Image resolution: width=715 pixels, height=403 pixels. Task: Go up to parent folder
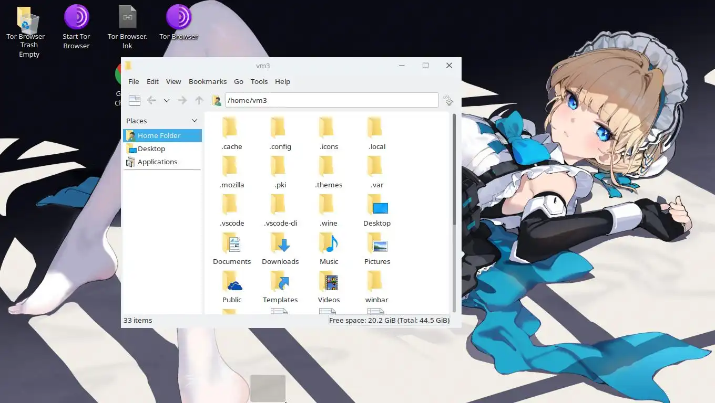pos(199,100)
